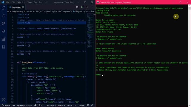Click the degrees folder breadcrumb
The image size is (191, 107).
pyautogui.click(x=66, y=11)
